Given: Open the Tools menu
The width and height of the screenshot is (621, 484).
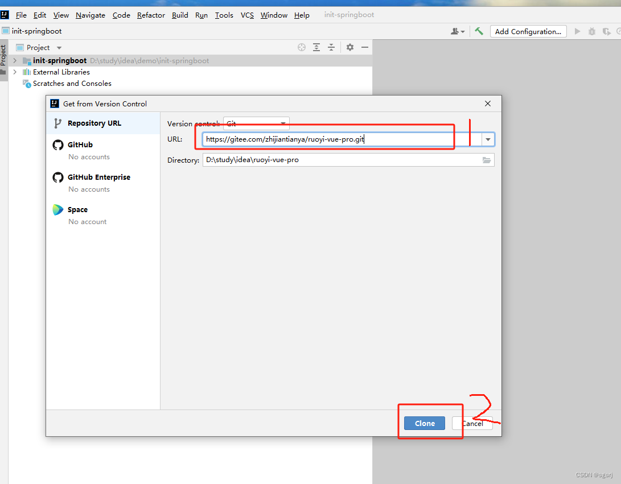Looking at the screenshot, I should click(224, 15).
